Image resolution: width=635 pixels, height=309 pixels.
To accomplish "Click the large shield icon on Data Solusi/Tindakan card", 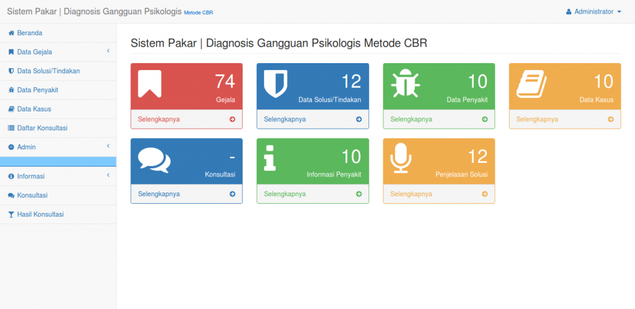I will tap(276, 84).
